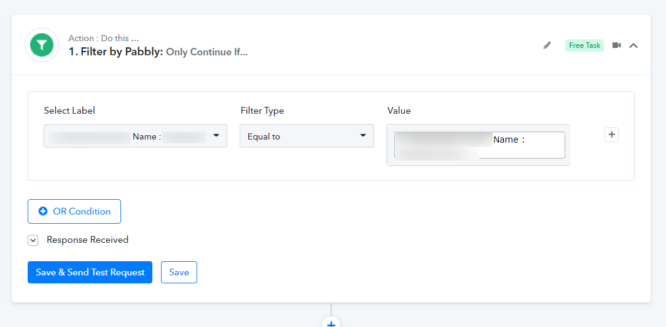
Task: Open the Filter Type 'Equal to' dropdown
Action: coord(307,136)
